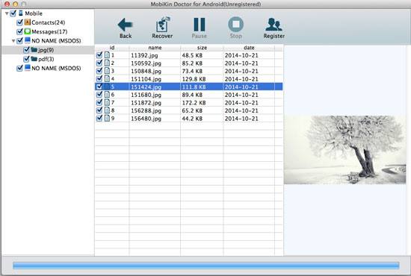Click the tree photo preview thumbnail
This screenshot has height=276, width=411.
(344, 150)
